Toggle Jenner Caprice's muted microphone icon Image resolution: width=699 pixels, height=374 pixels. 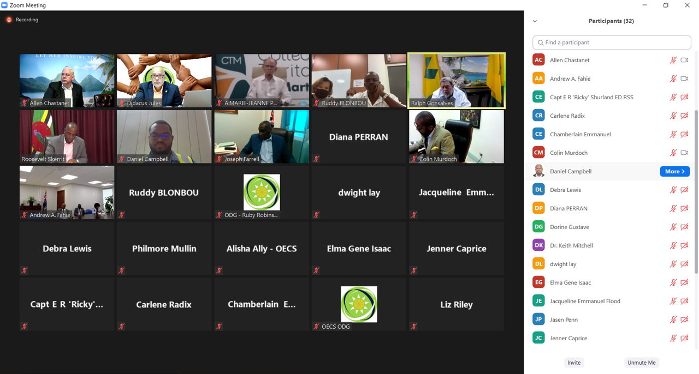coord(673,338)
